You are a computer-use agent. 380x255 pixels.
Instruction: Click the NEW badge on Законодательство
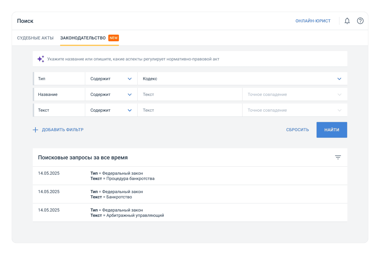click(114, 38)
